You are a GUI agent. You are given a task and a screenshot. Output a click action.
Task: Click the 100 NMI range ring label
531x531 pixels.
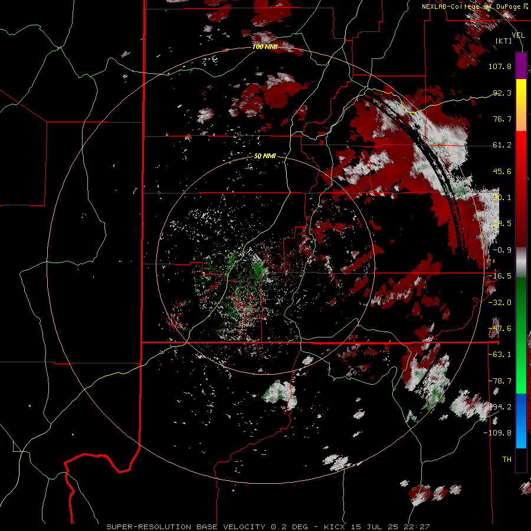265,47
